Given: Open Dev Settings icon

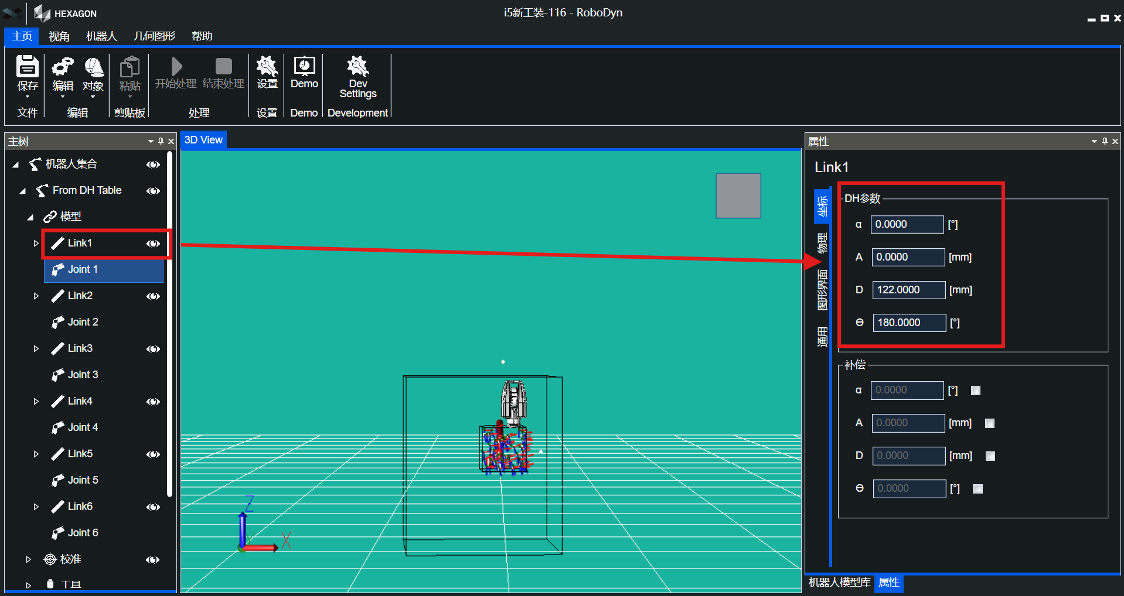Looking at the screenshot, I should pos(357,75).
